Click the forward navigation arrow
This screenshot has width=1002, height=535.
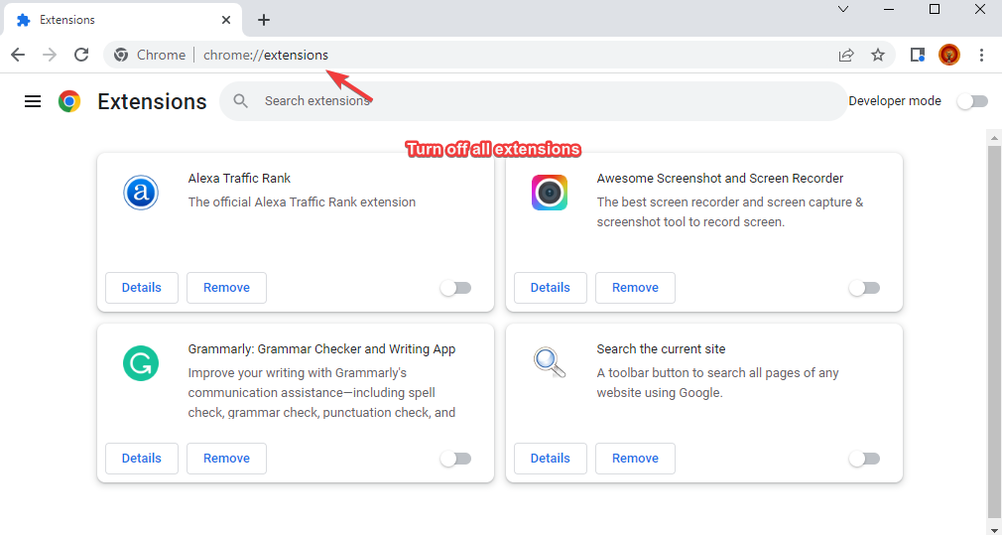(x=50, y=55)
